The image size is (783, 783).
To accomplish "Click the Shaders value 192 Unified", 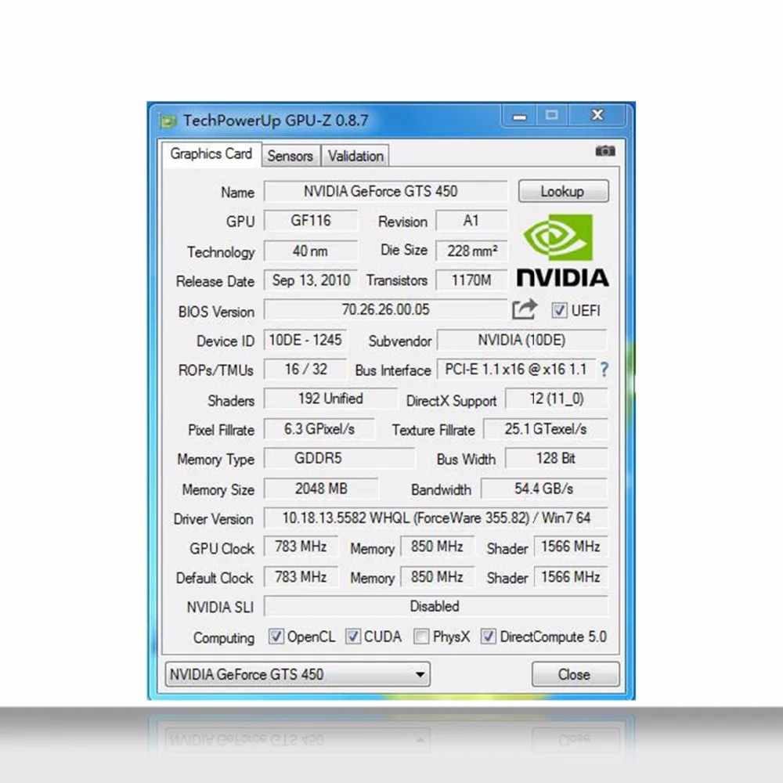I will pyautogui.click(x=330, y=399).
